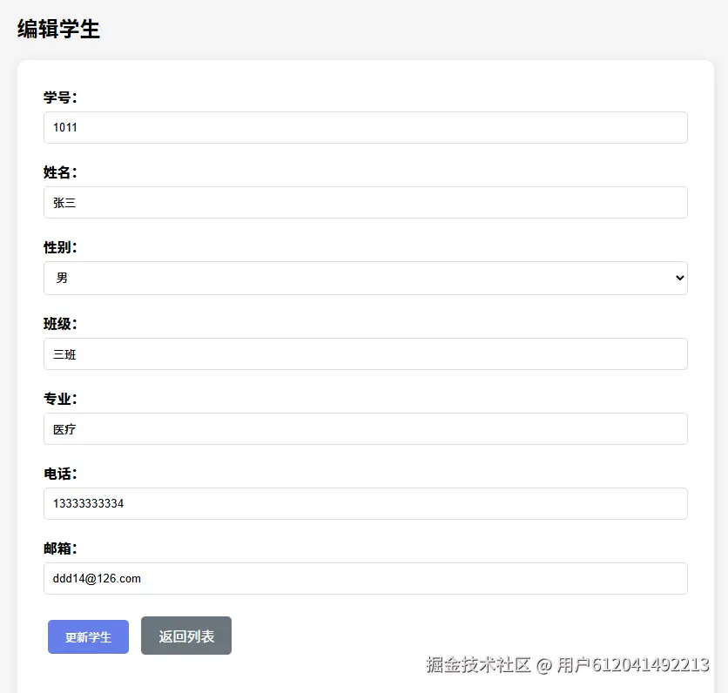Viewport: 728px width, 693px height.
Task: Click the 更新学生 submit button
Action: click(87, 636)
